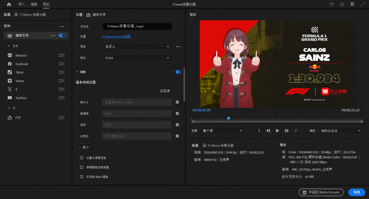Click the 匹配源 button
Image resolution: width=369 pixels, height=199 pixels.
click(165, 91)
